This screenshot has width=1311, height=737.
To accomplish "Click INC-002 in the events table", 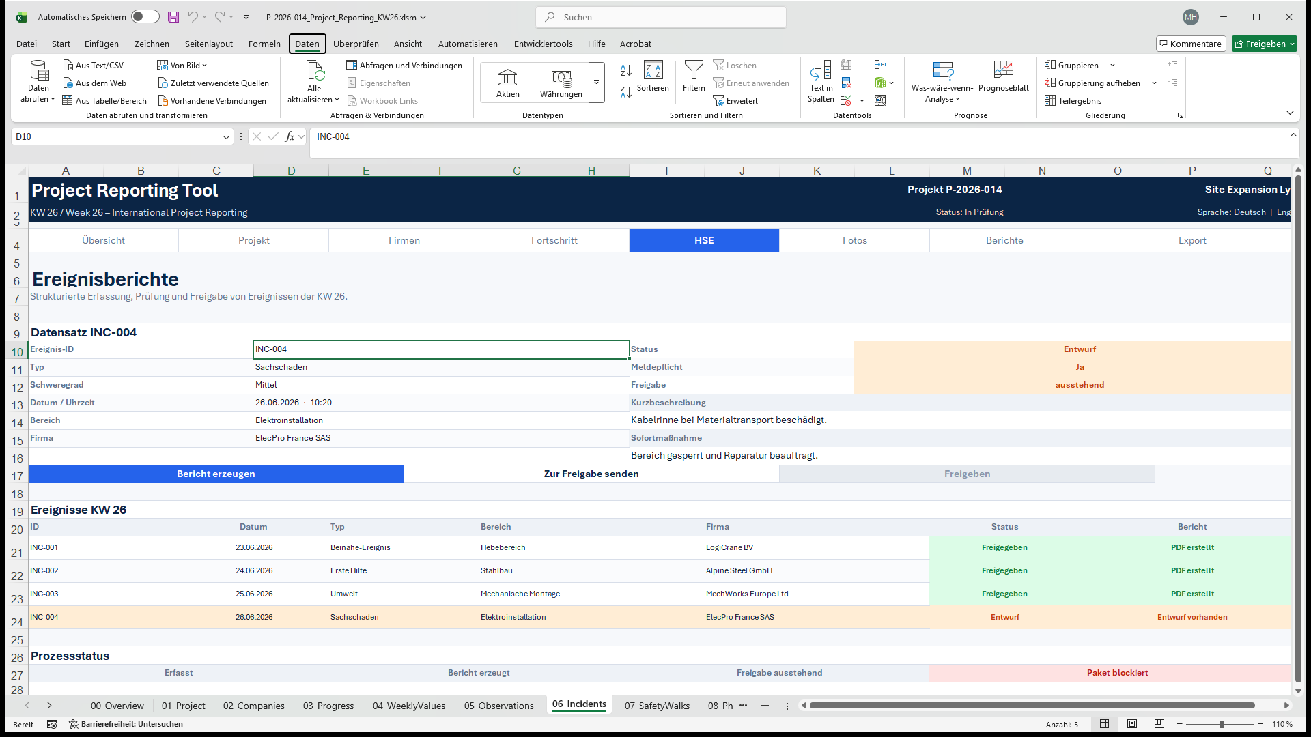I will (x=44, y=570).
